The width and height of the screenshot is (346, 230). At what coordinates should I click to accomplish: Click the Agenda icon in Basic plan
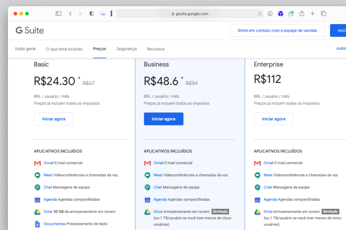click(x=37, y=200)
